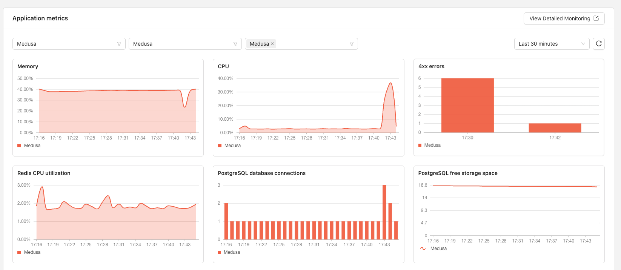Open the second Medusa filter dropdown
This screenshot has height=270, width=621.
(185, 44)
